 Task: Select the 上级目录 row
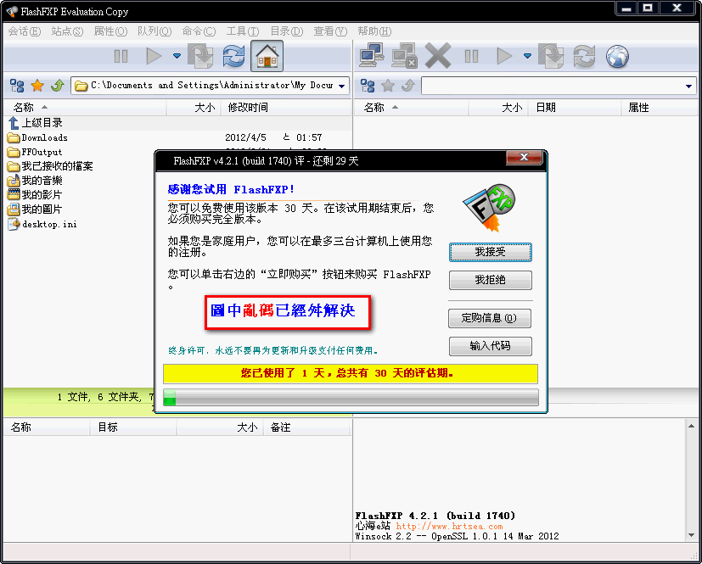click(x=177, y=123)
